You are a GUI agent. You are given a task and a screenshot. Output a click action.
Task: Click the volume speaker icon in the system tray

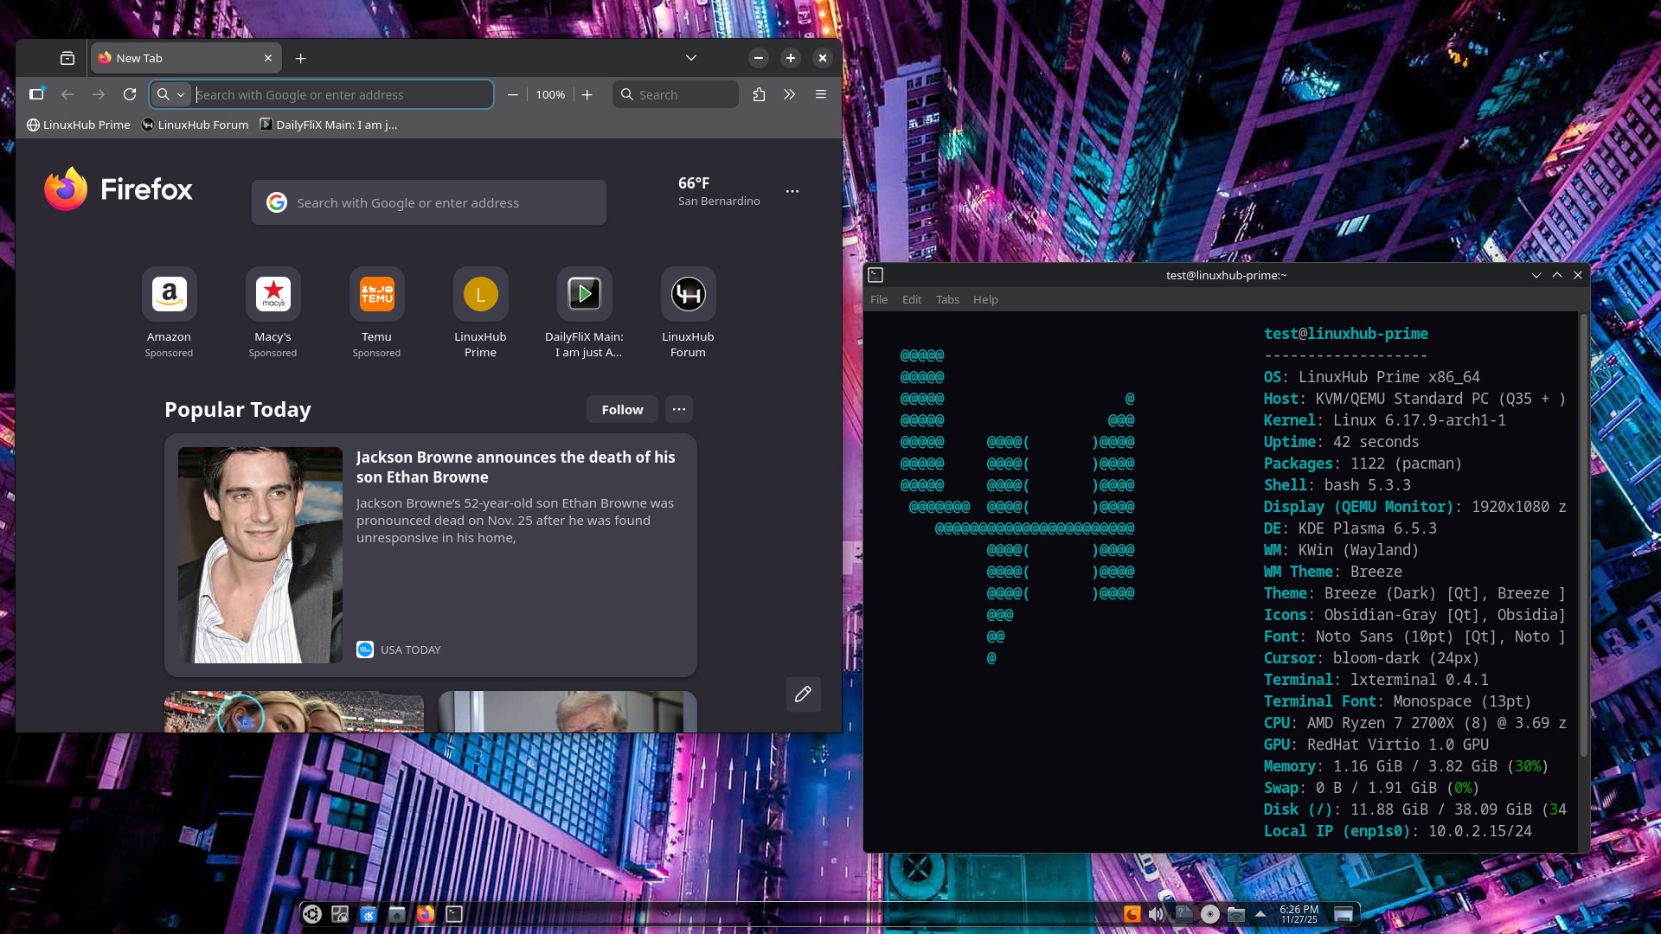(x=1157, y=914)
